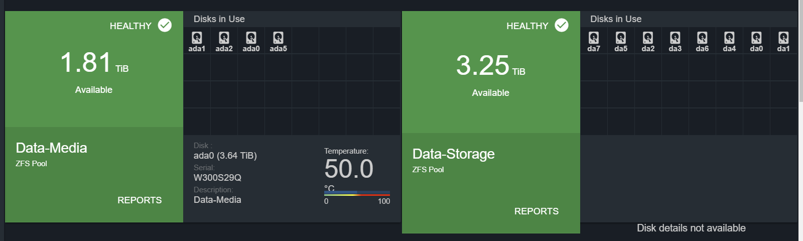The image size is (803, 241).
Task: Open REPORTS for Data-Media pool
Action: click(x=140, y=200)
